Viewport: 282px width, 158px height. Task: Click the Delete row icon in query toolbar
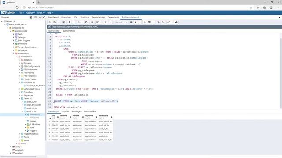click(x=92, y=22)
